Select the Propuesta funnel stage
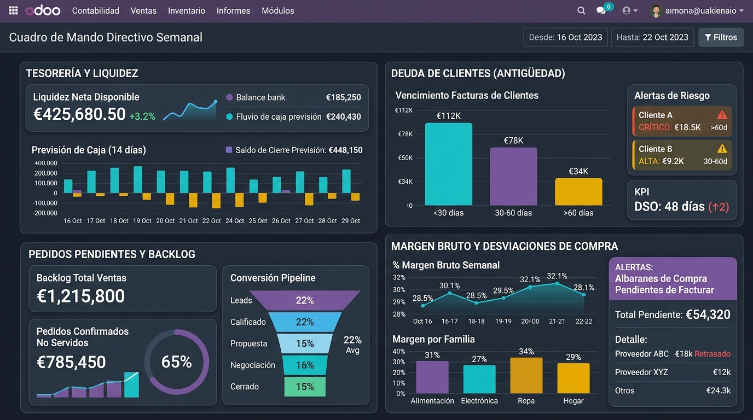 click(305, 343)
